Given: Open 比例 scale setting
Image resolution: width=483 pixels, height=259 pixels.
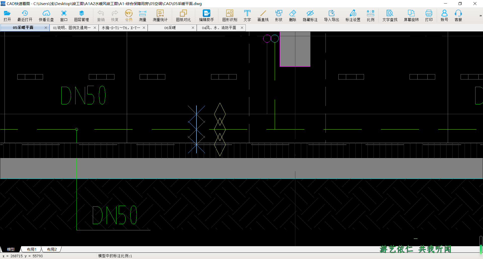Looking at the screenshot, I should (371, 16).
